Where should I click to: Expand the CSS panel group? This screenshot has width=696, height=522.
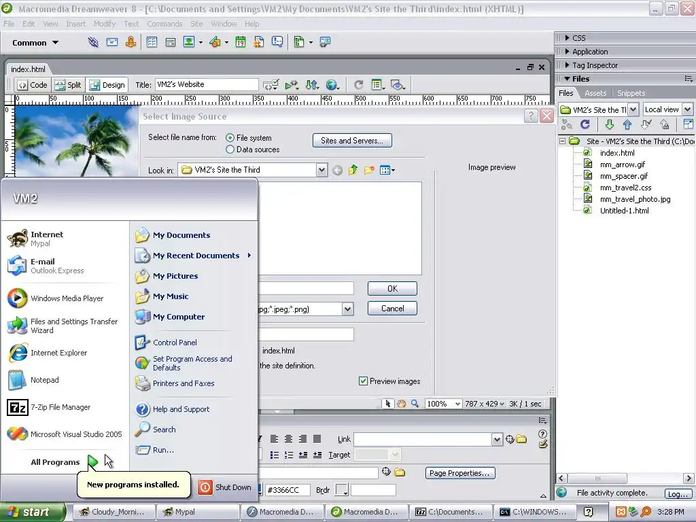pos(567,38)
